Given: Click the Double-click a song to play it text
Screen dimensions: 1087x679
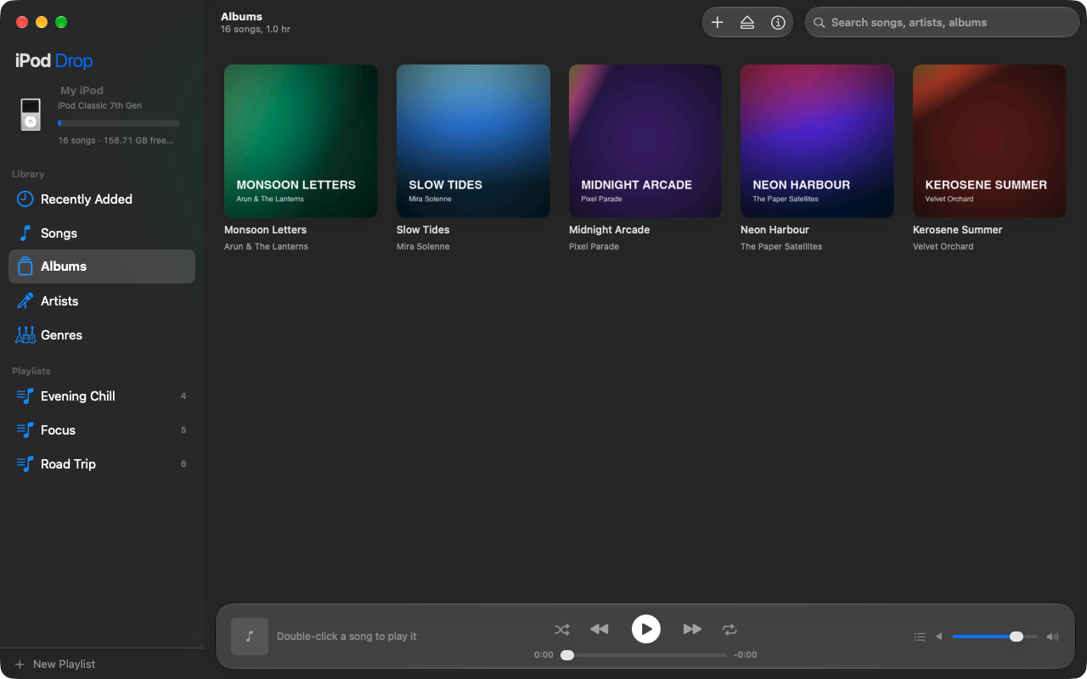Looking at the screenshot, I should click(x=346, y=637).
